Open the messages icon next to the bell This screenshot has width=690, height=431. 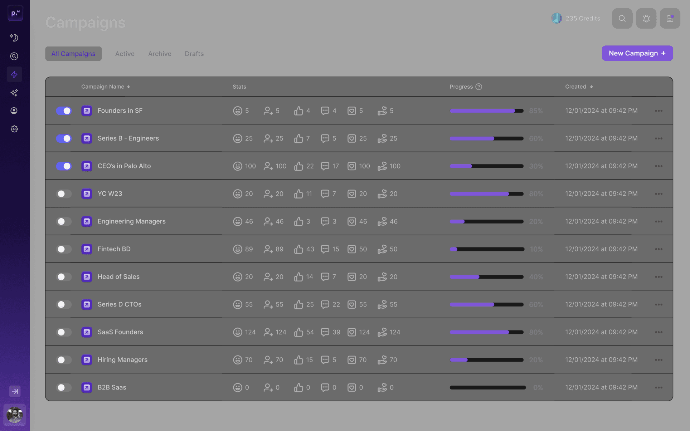tap(670, 19)
